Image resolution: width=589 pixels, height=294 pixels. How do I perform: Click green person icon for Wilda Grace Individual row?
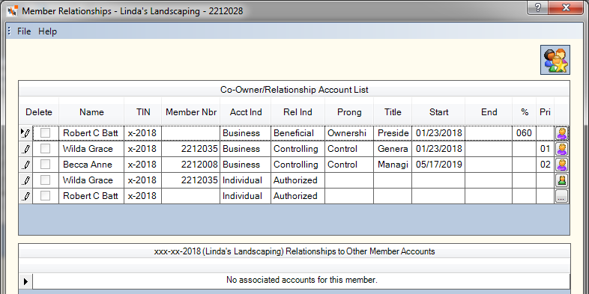(x=561, y=180)
